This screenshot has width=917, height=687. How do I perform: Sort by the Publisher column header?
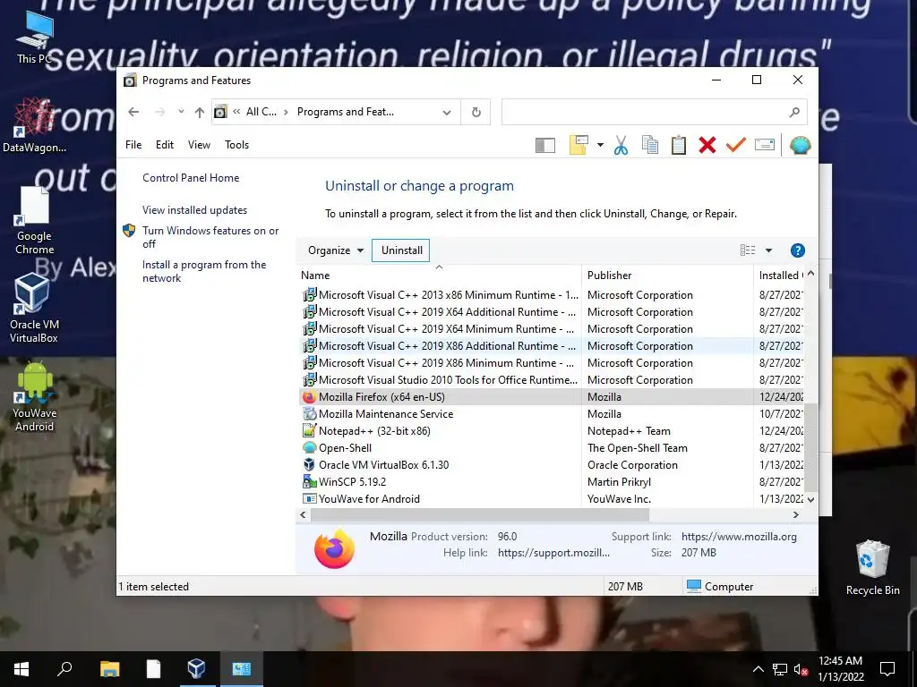667,276
